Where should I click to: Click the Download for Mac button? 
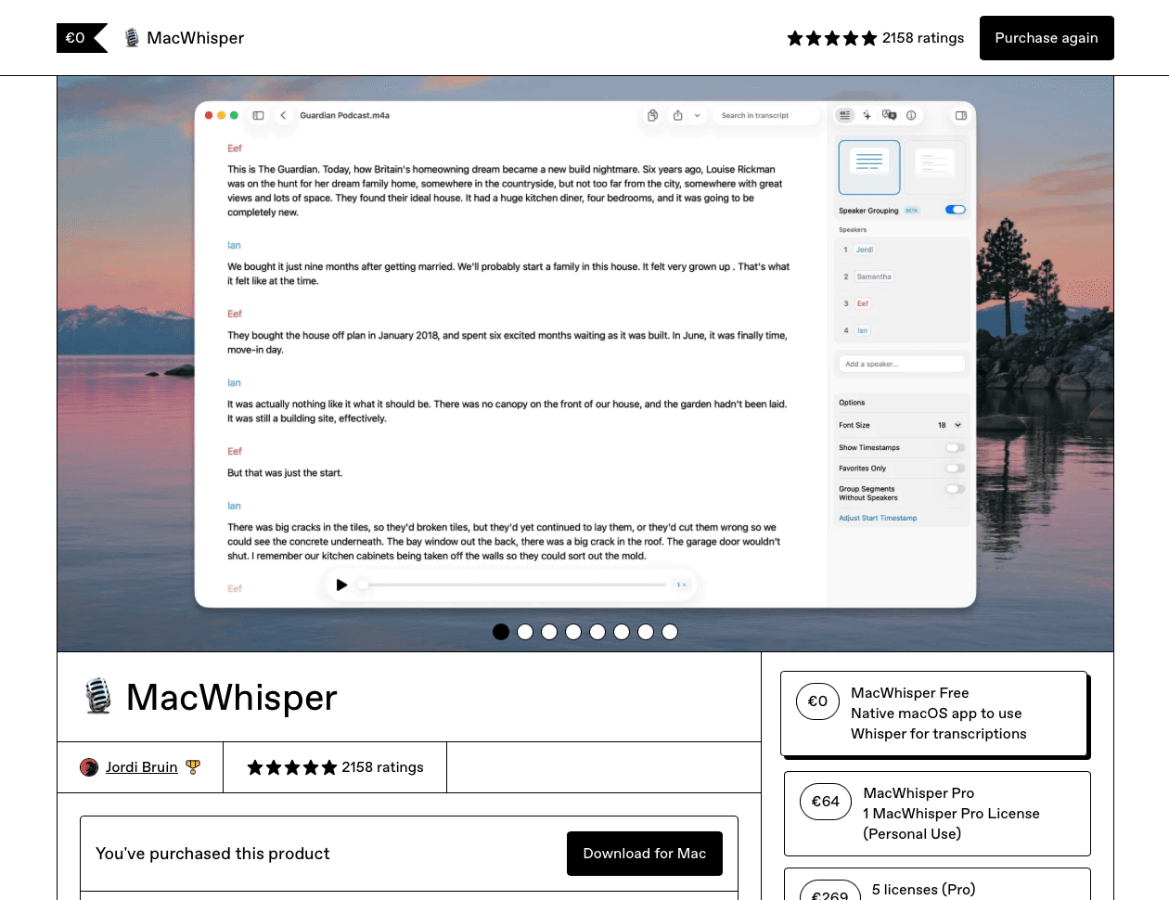[x=645, y=854]
